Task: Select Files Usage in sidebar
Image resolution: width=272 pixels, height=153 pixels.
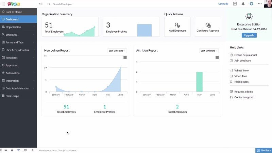Action: pos(18,96)
